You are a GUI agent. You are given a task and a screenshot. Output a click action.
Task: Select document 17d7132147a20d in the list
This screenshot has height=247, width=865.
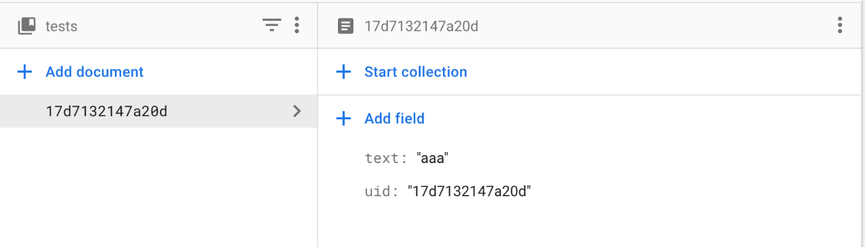[x=159, y=111]
